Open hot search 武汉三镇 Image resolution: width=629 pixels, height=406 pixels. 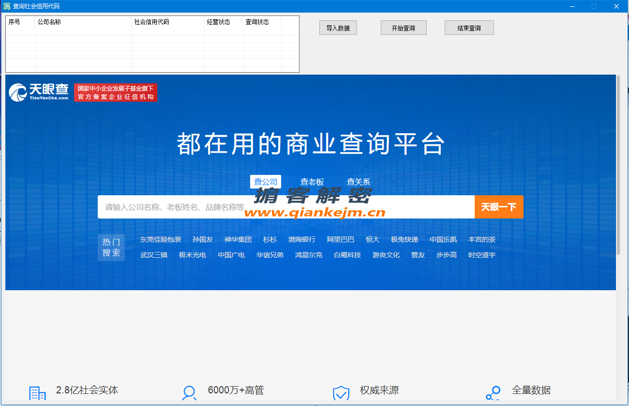coord(154,255)
